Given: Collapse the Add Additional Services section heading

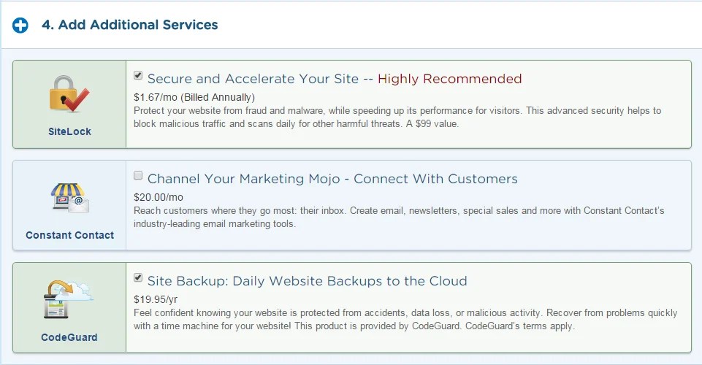Looking at the screenshot, I should tap(130, 25).
